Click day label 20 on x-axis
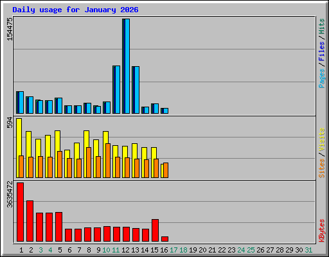The image size is (329, 257). tap(202, 250)
